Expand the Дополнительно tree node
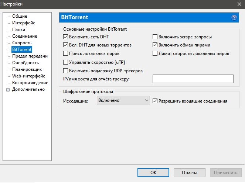 (8, 89)
